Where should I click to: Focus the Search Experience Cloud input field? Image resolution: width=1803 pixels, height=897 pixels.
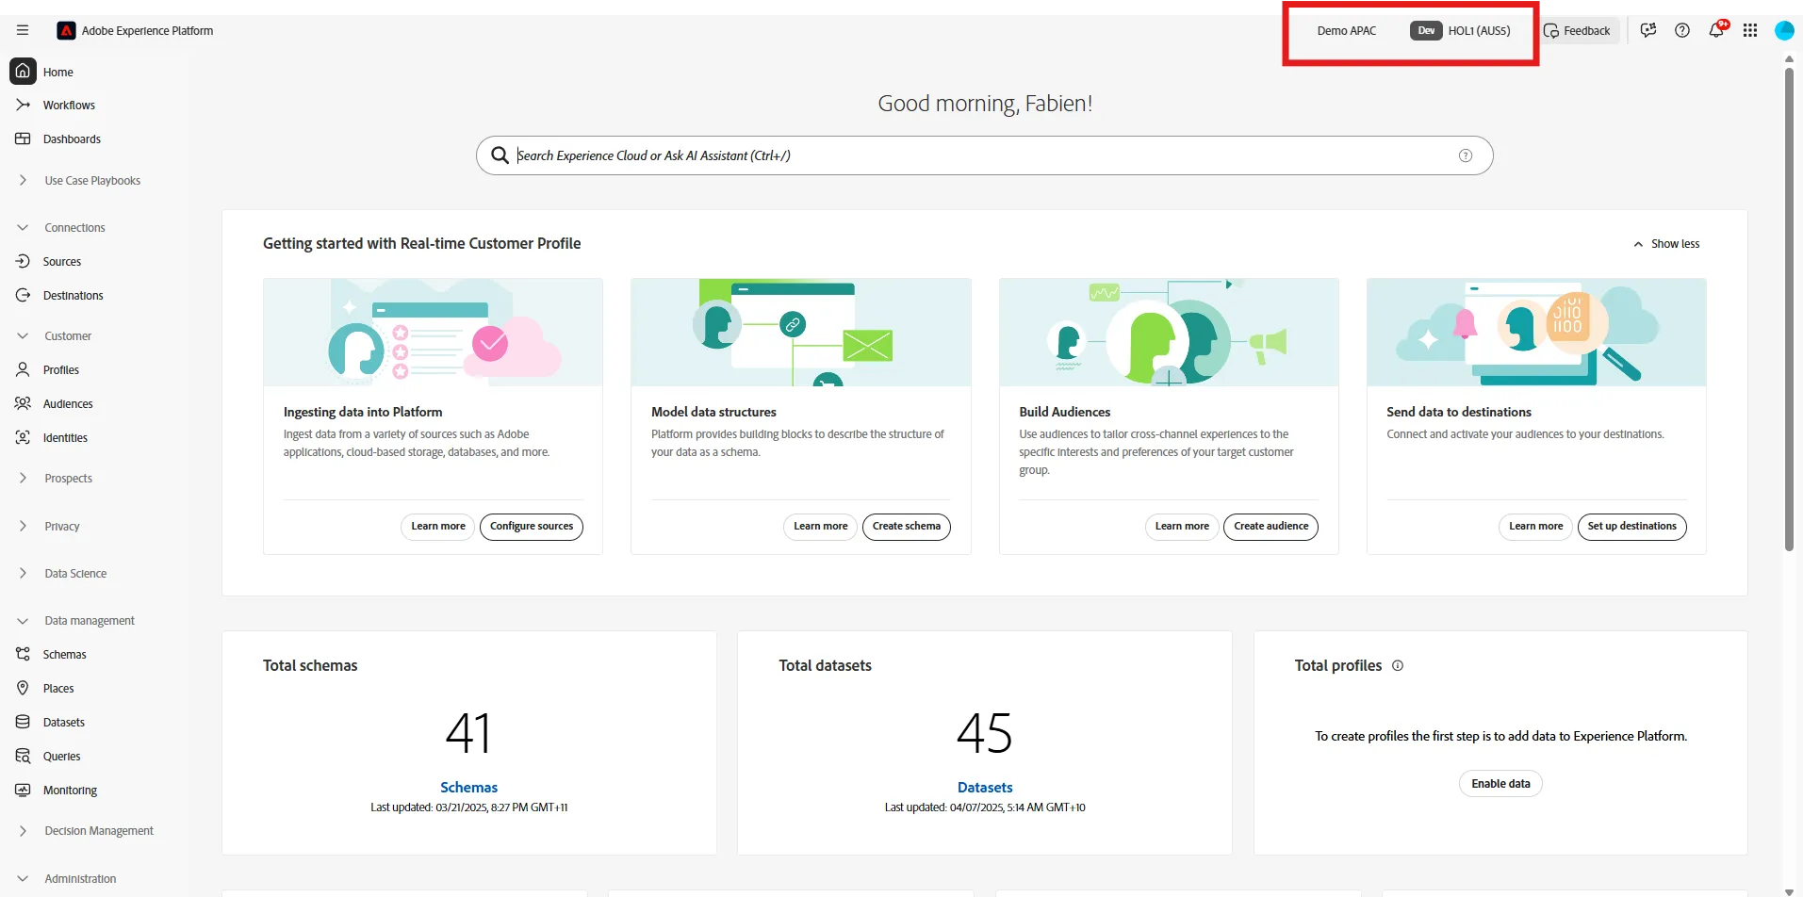[984, 155]
